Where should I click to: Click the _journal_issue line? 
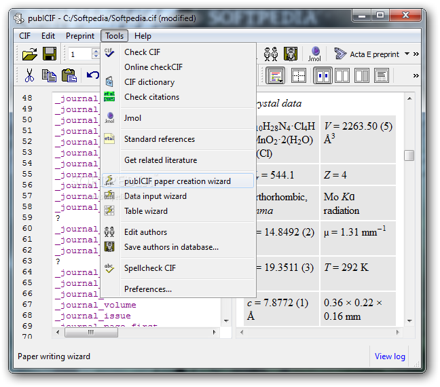click(92, 316)
